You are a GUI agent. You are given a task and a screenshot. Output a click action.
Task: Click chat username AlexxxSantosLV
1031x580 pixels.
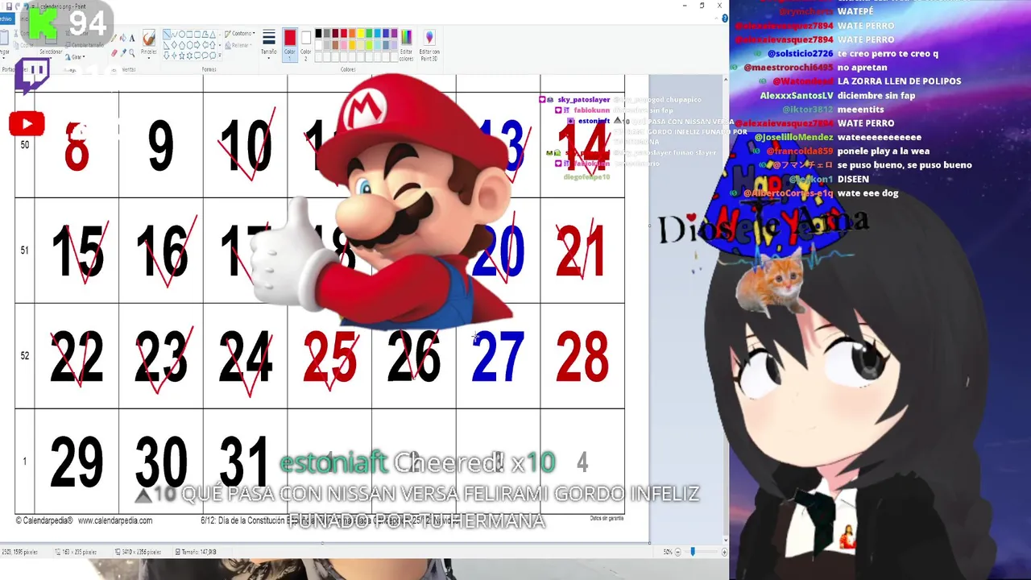click(797, 95)
